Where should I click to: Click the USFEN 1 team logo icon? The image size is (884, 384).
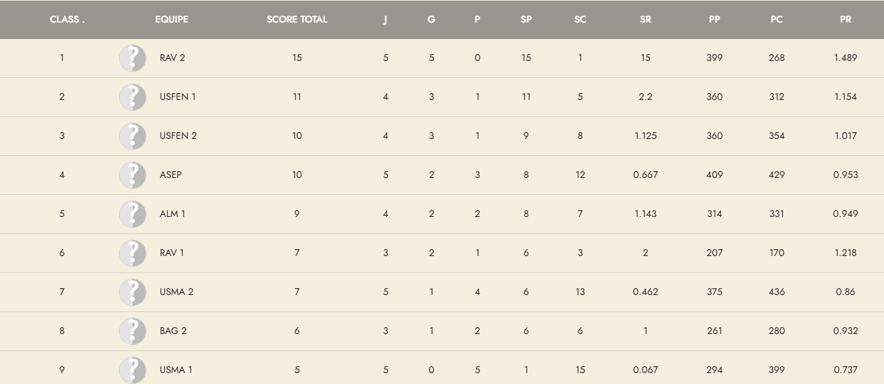click(133, 97)
